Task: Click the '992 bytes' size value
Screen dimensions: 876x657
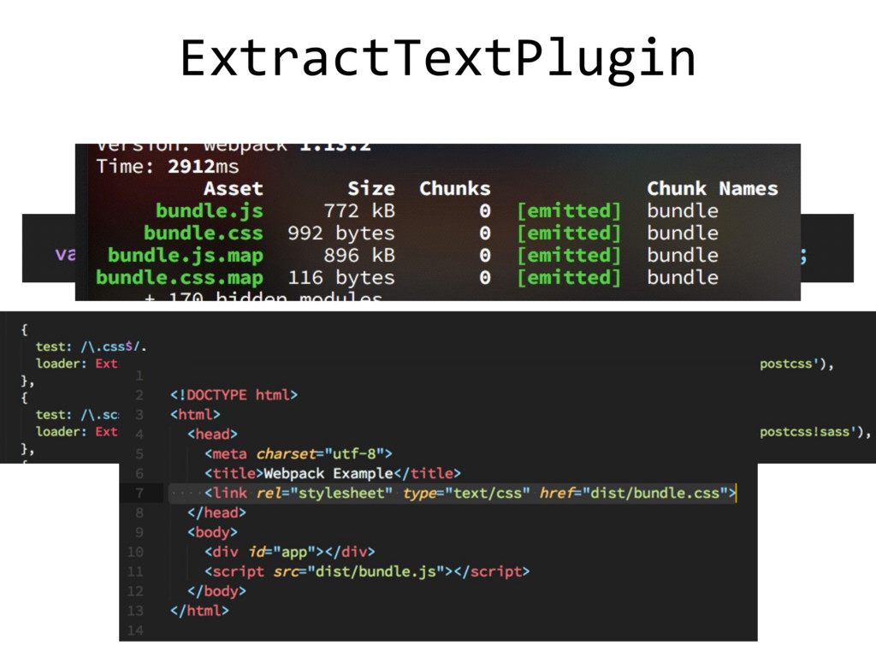Action: [341, 234]
